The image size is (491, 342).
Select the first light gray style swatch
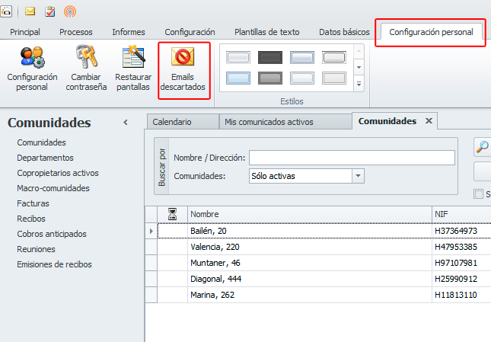pyautogui.click(x=238, y=58)
